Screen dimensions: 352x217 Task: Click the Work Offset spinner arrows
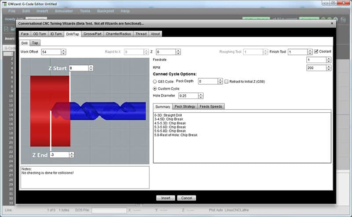(x=63, y=52)
